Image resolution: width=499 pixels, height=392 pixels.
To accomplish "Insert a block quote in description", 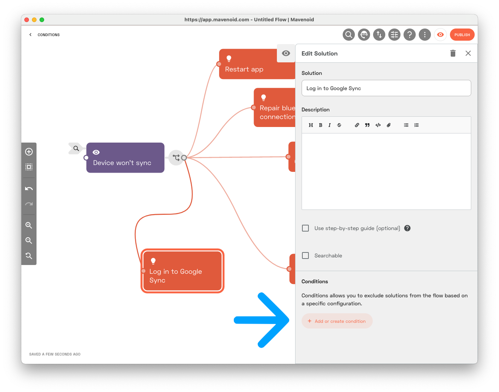I will click(367, 125).
